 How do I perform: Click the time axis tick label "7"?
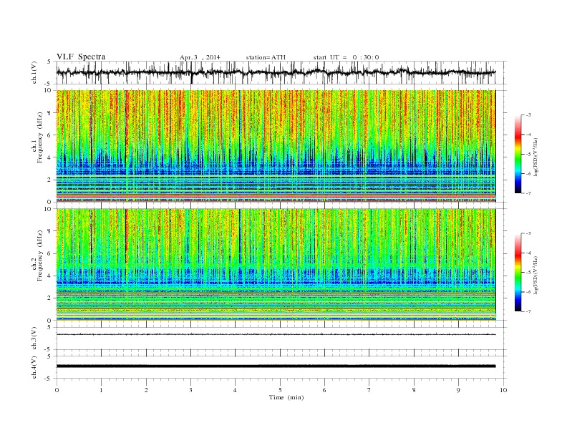(x=369, y=390)
